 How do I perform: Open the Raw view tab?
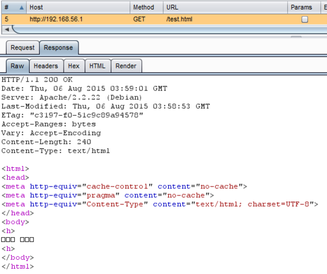point(17,66)
